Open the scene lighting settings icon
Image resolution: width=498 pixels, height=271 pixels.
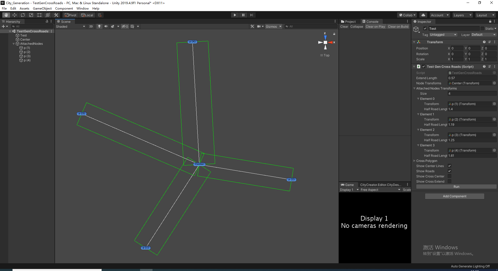[99, 26]
